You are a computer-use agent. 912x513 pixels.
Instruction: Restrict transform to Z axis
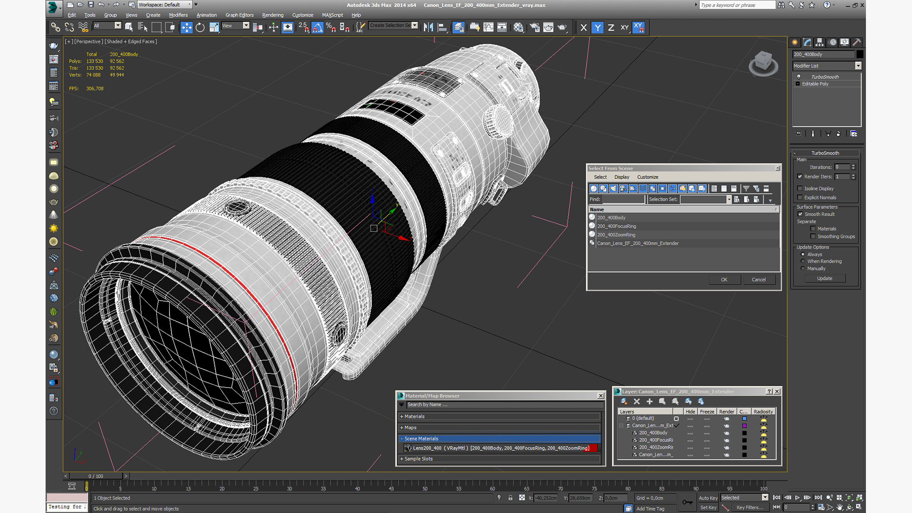pyautogui.click(x=611, y=27)
